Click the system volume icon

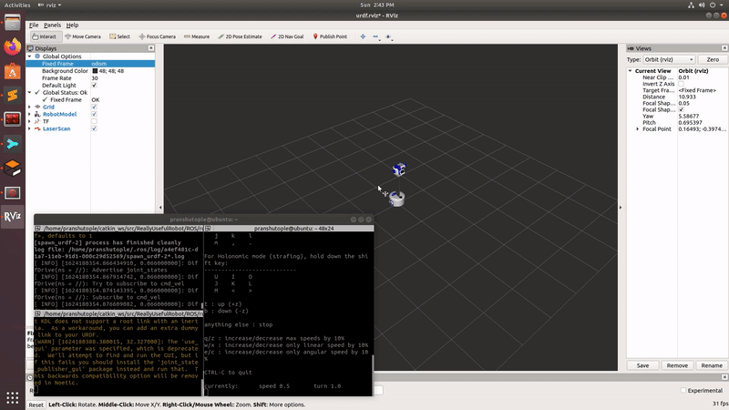point(702,5)
